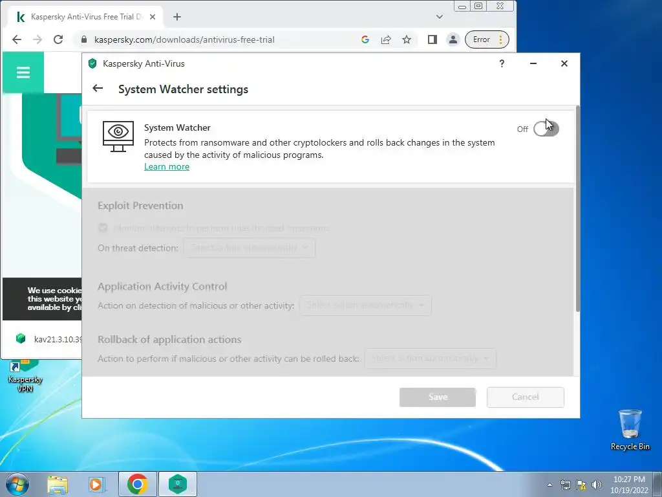Click the System Watcher settings heading
Viewport: 662px width, 497px height.
183,89
